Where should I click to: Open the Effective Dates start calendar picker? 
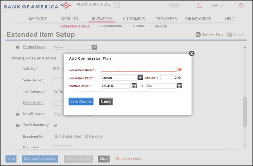pos(134,86)
